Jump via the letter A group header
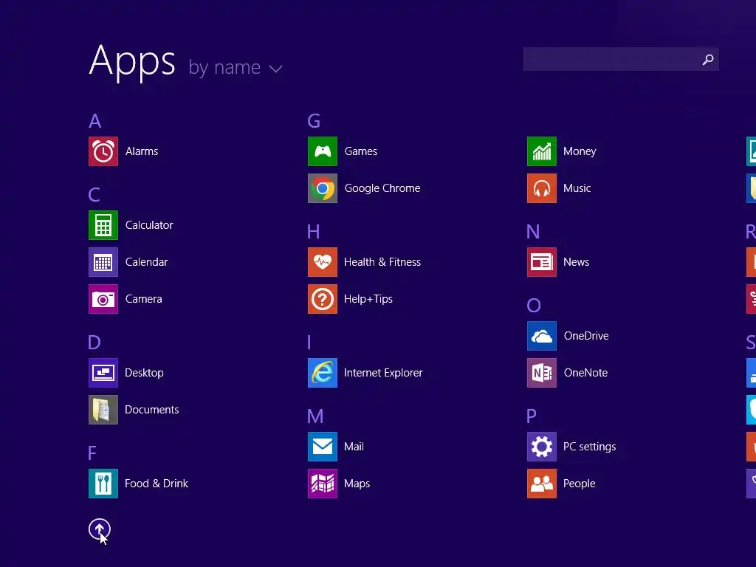Image resolution: width=756 pixels, height=567 pixels. (95, 121)
